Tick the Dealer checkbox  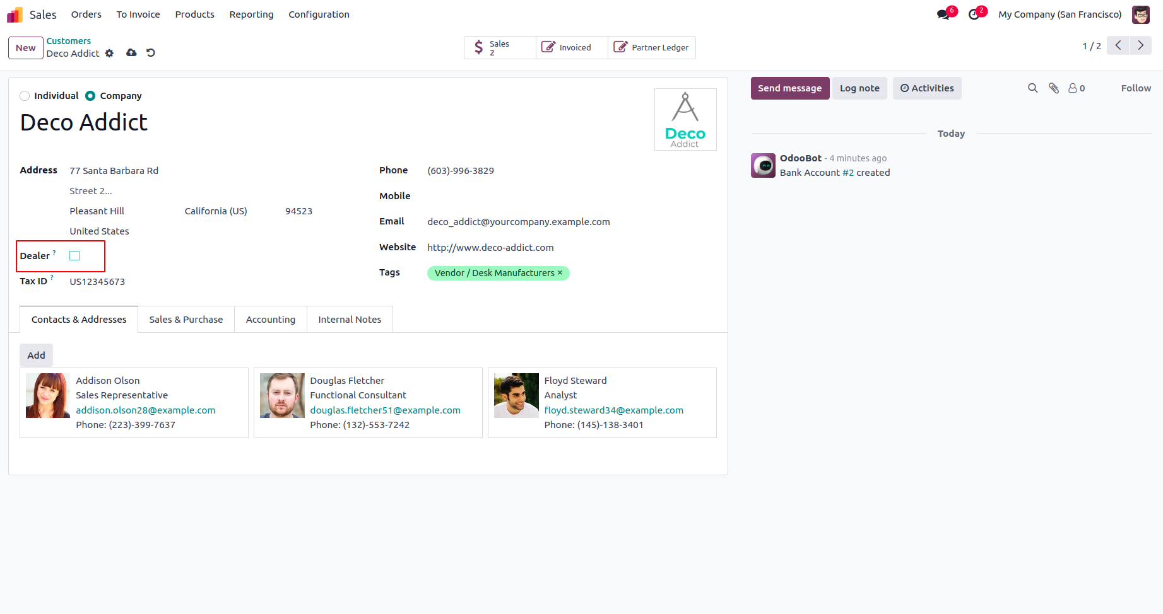coord(74,255)
